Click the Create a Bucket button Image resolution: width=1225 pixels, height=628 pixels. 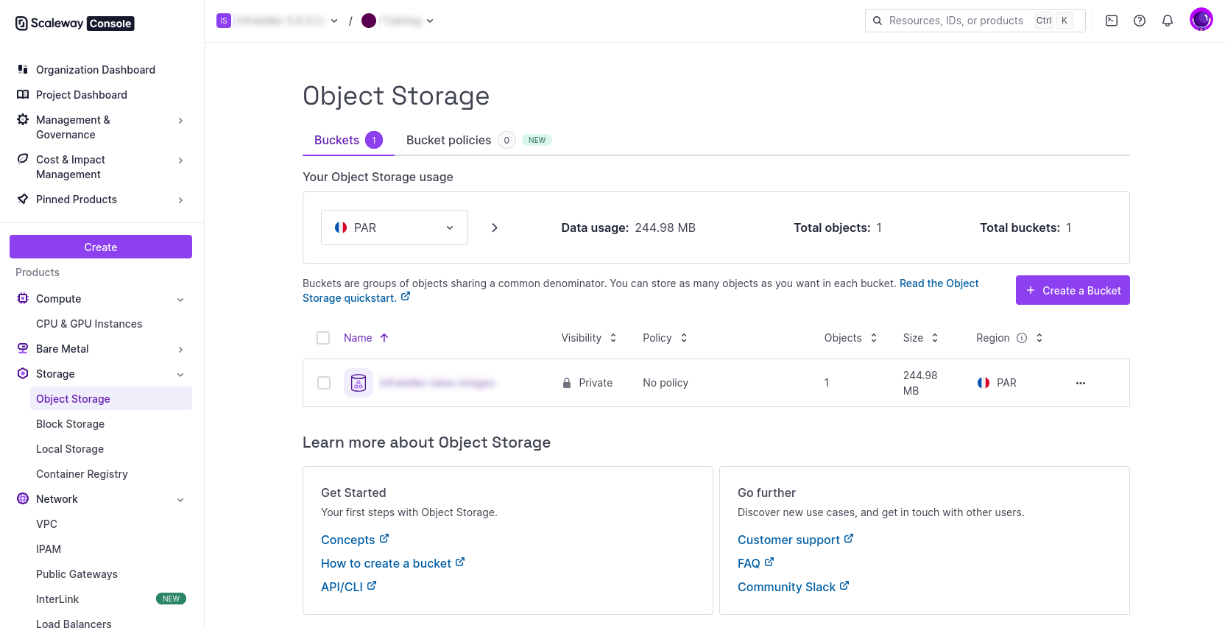coord(1073,290)
